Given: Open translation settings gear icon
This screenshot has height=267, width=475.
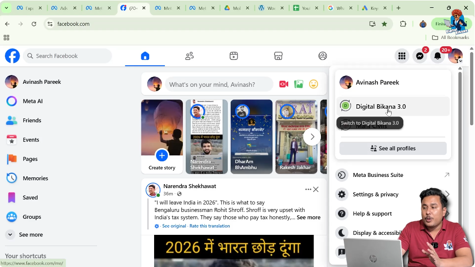Looking at the screenshot, I should (157, 226).
